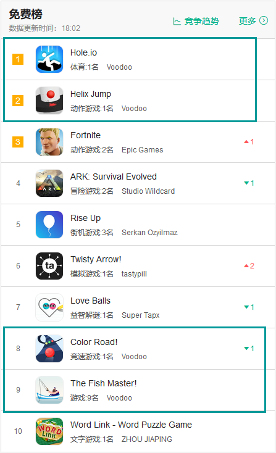
Task: Open the ZHOU JIAPING developer link
Action: click(x=147, y=439)
